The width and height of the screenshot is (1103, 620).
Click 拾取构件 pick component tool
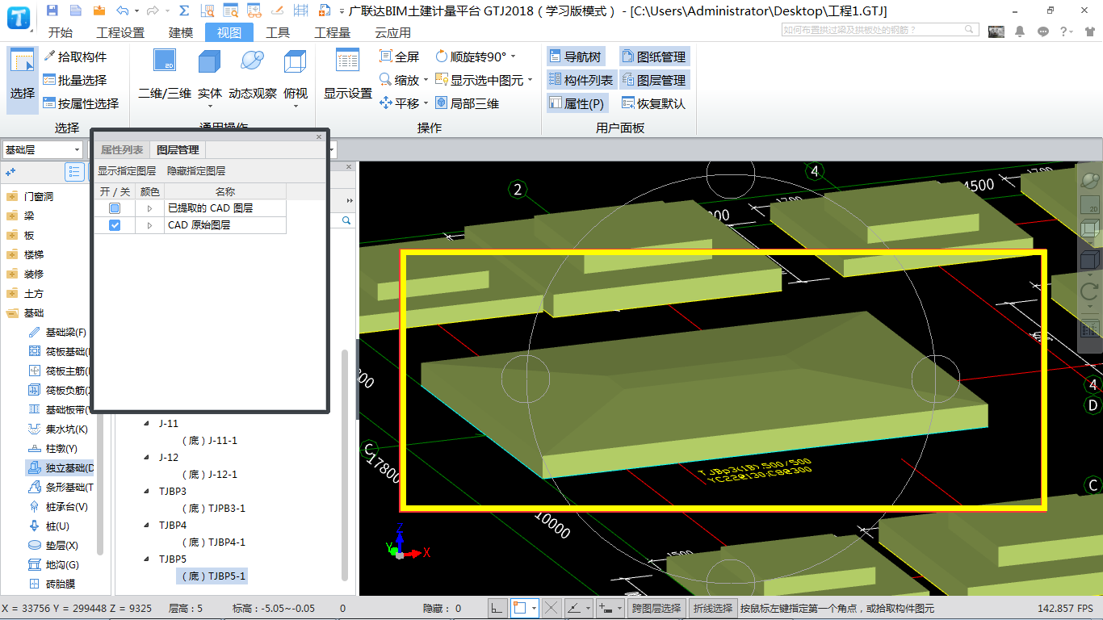click(74, 57)
